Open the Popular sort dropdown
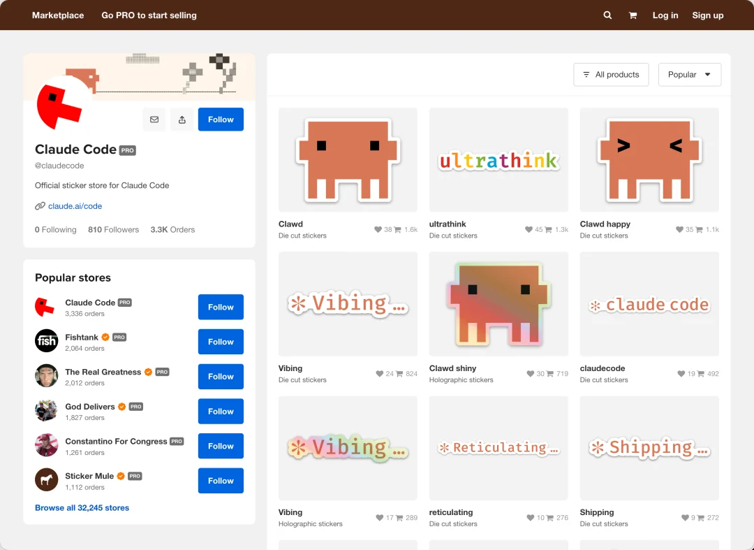 pos(689,75)
